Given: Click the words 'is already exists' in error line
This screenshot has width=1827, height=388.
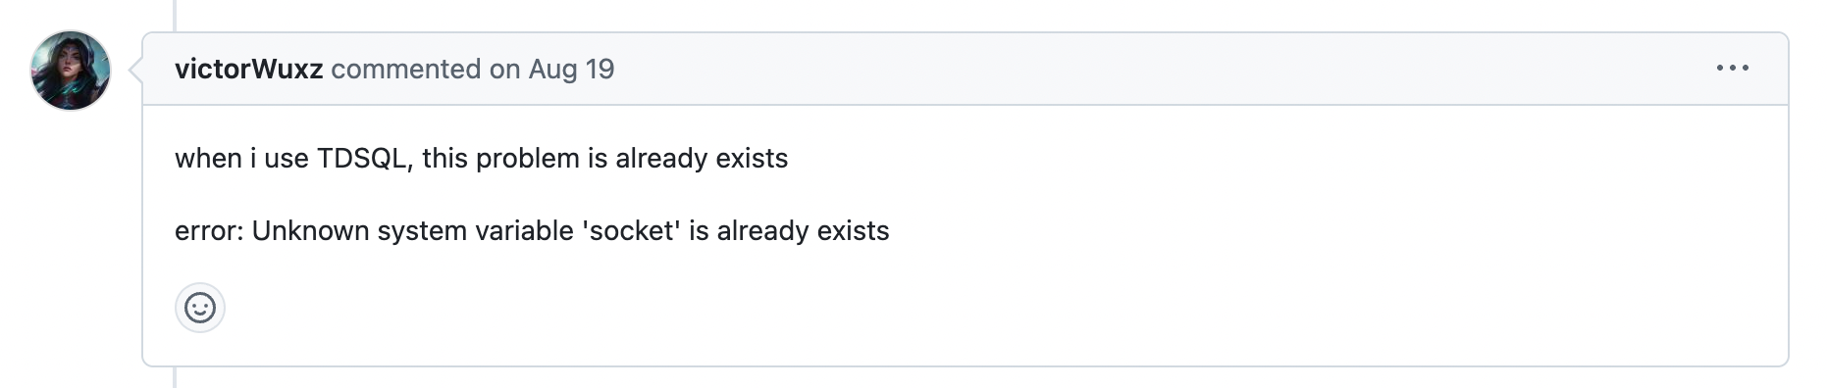Looking at the screenshot, I should (789, 230).
